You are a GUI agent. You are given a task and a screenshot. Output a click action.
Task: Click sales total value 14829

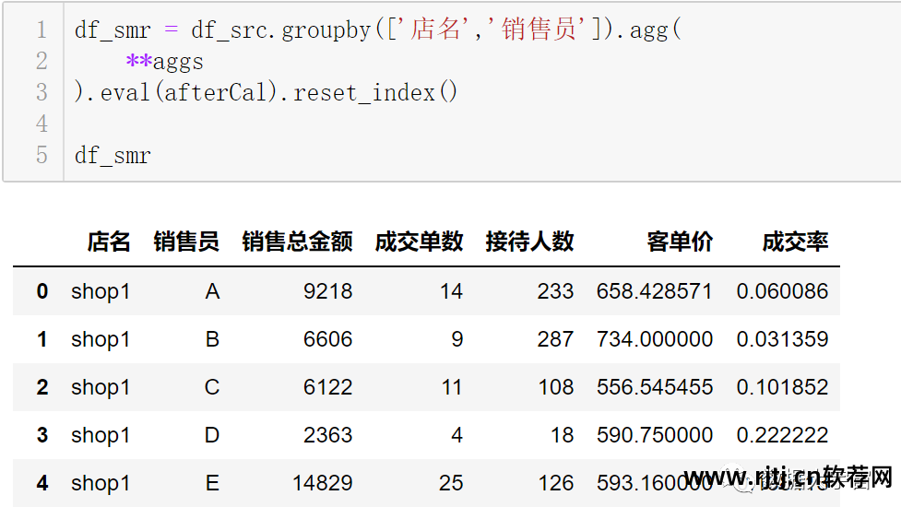323,483
